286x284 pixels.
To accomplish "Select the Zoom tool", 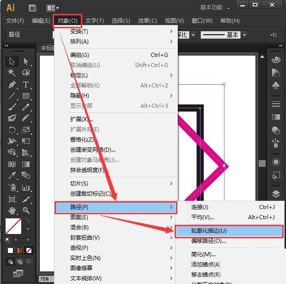I will tap(26, 210).
